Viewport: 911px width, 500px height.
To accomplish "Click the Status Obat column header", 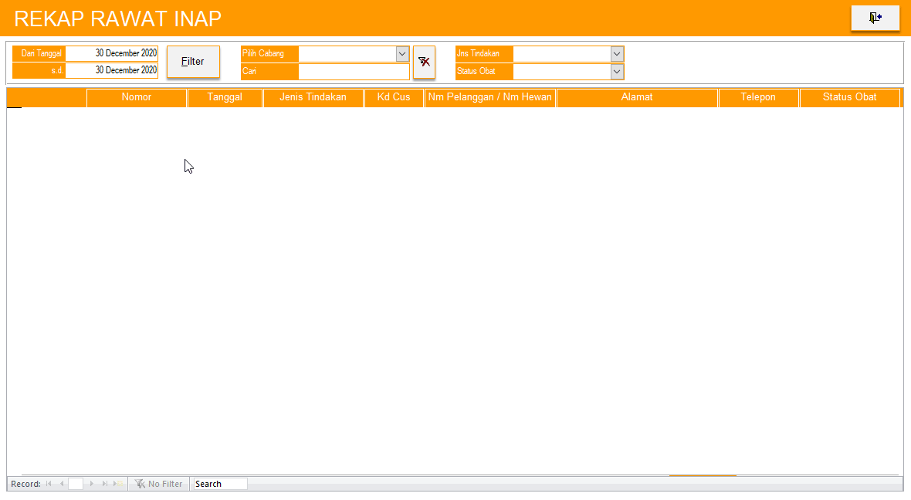I will [x=849, y=97].
